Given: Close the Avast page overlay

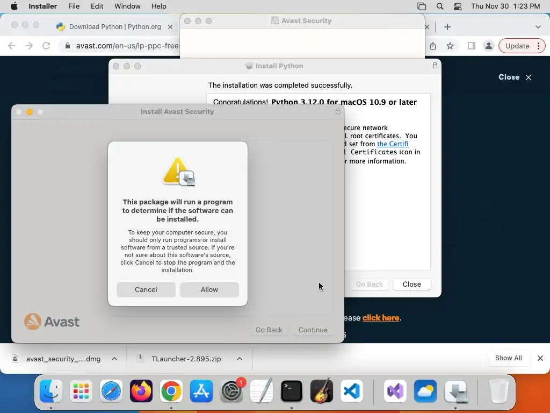Looking at the screenshot, I should click(515, 77).
